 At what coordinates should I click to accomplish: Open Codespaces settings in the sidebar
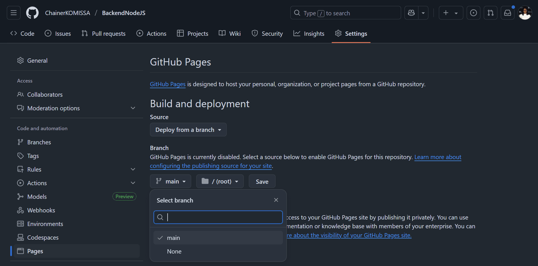click(43, 237)
